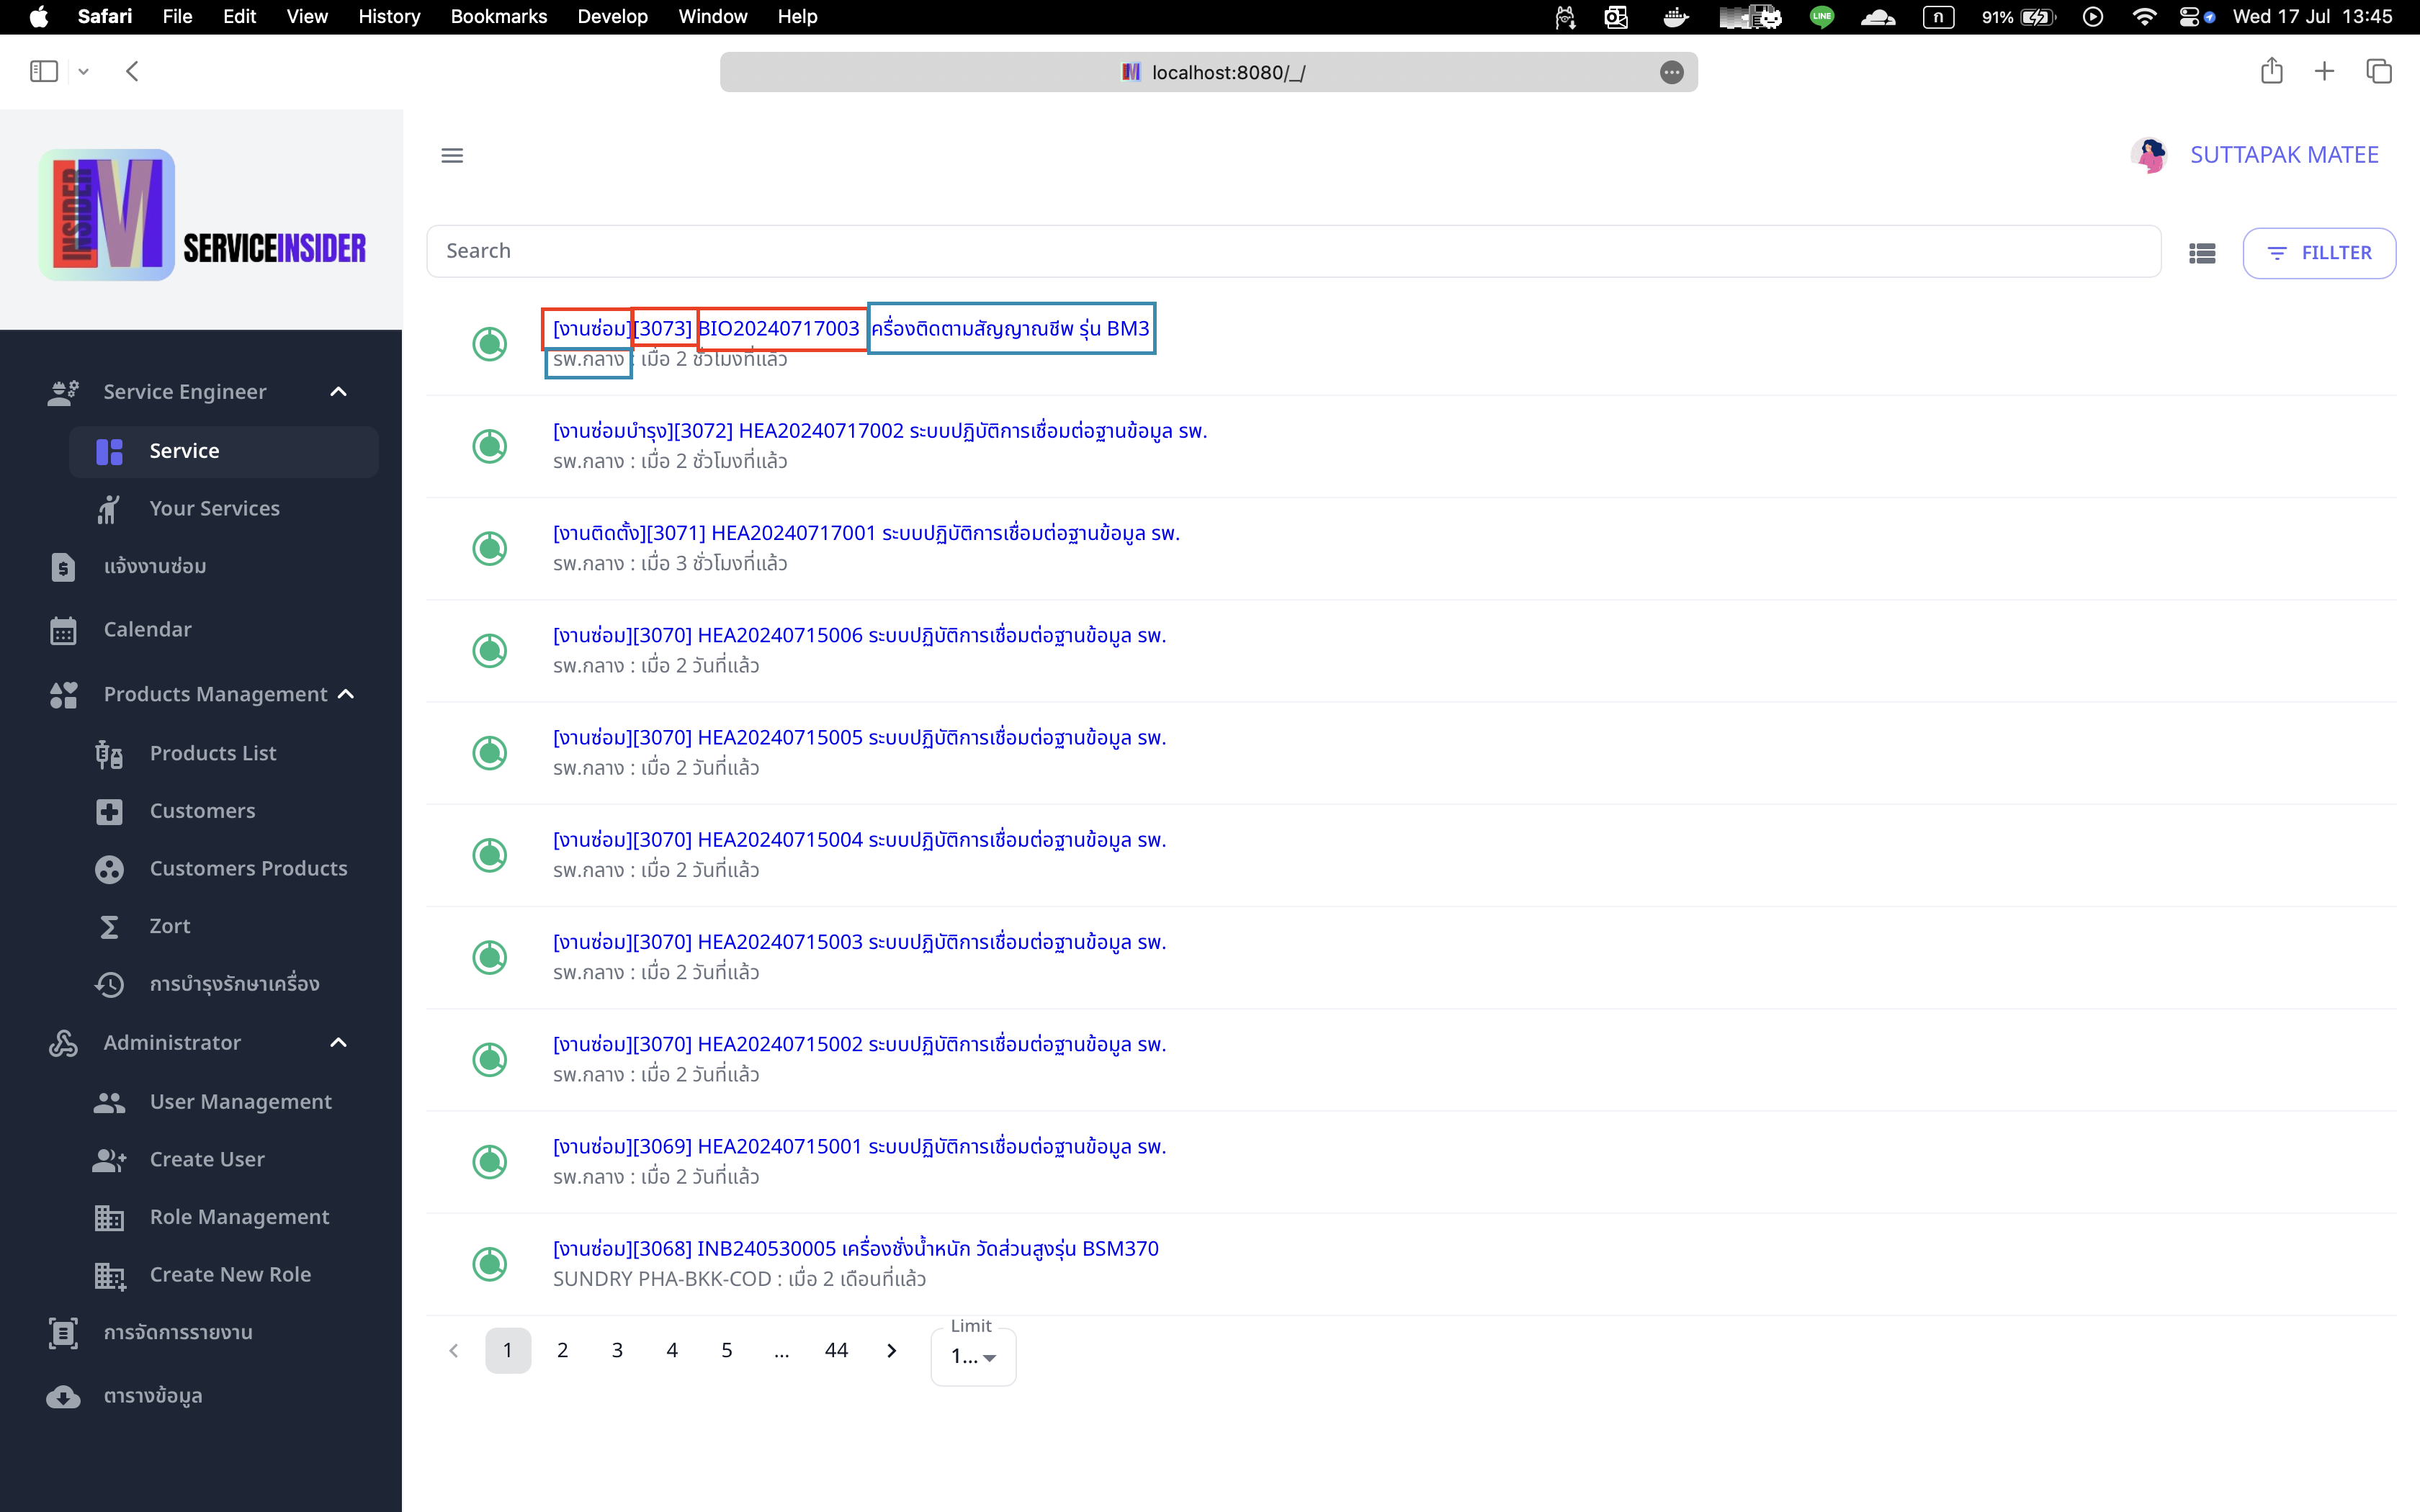Open the Calendar section in the sidebar
The width and height of the screenshot is (2420, 1512).
147,629
